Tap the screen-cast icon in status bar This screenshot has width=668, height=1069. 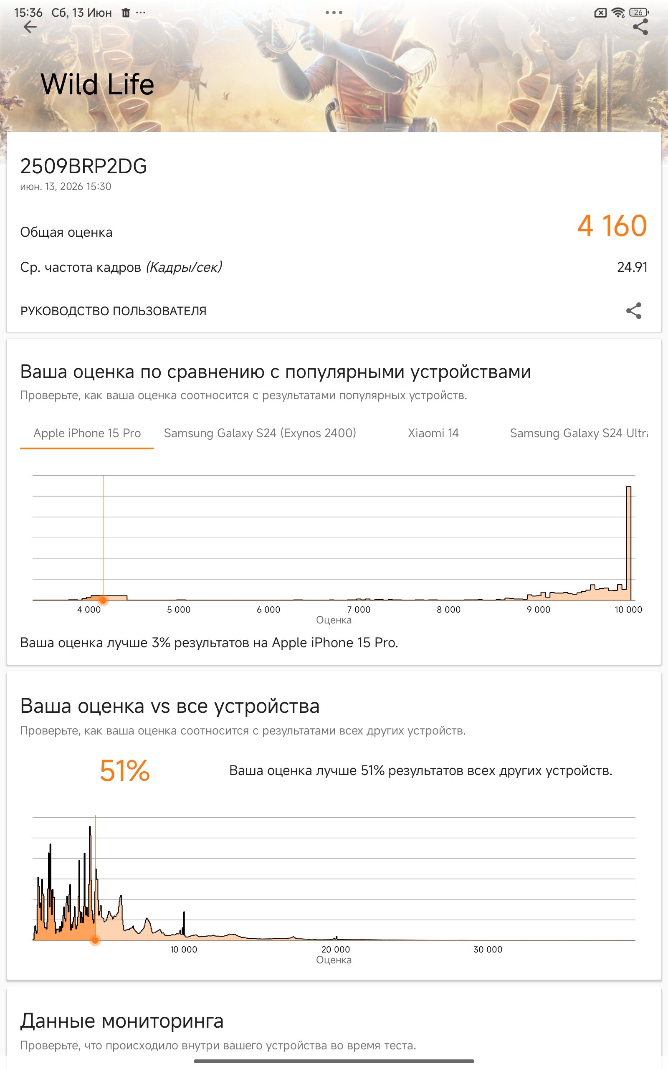[600, 13]
